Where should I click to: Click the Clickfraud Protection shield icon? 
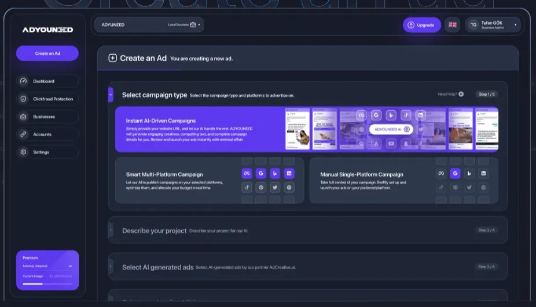coord(23,99)
